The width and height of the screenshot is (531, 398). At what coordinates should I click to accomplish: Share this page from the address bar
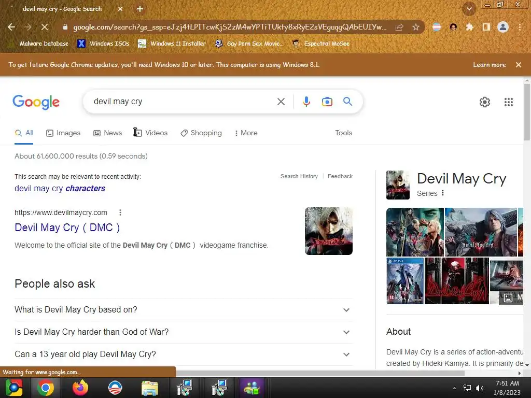(399, 27)
